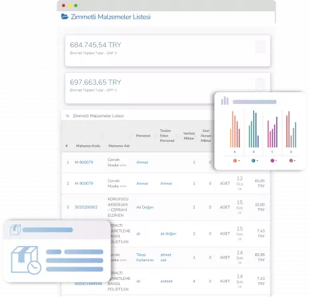The height and width of the screenshot is (297, 309).
Task: Click the group C bars in the chart
Action: 272,132
